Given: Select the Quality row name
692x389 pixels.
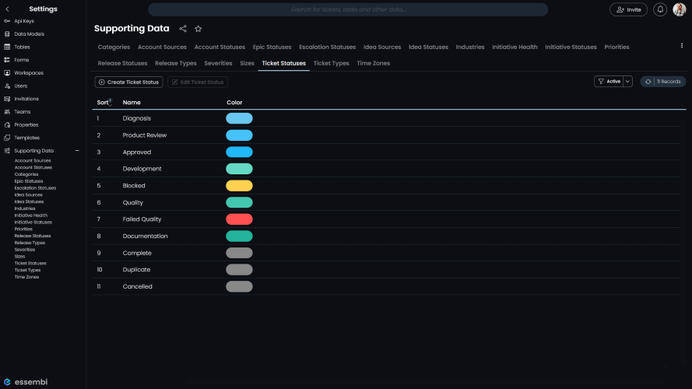Looking at the screenshot, I should click(133, 203).
